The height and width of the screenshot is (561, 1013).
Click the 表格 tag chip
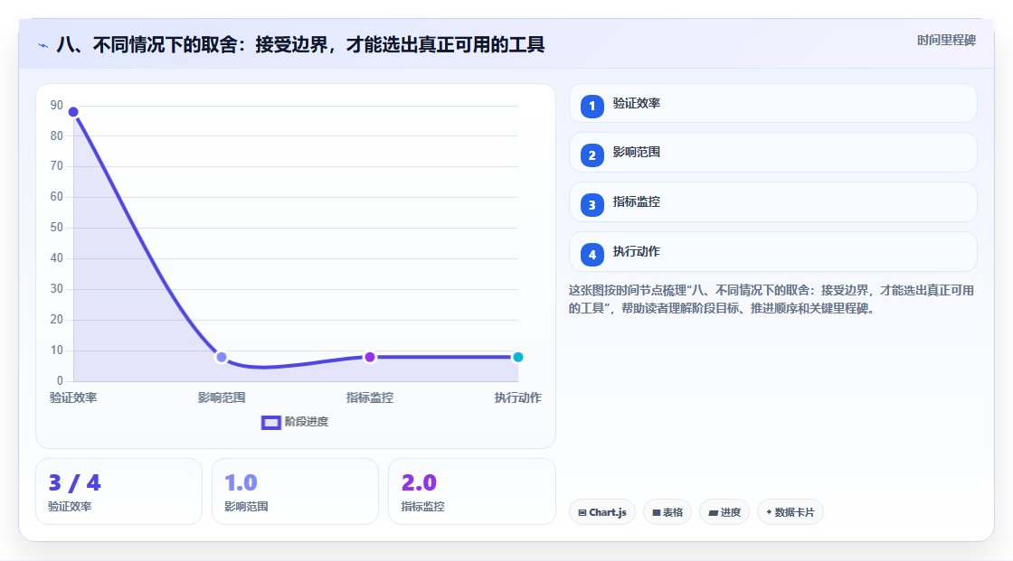click(x=667, y=512)
